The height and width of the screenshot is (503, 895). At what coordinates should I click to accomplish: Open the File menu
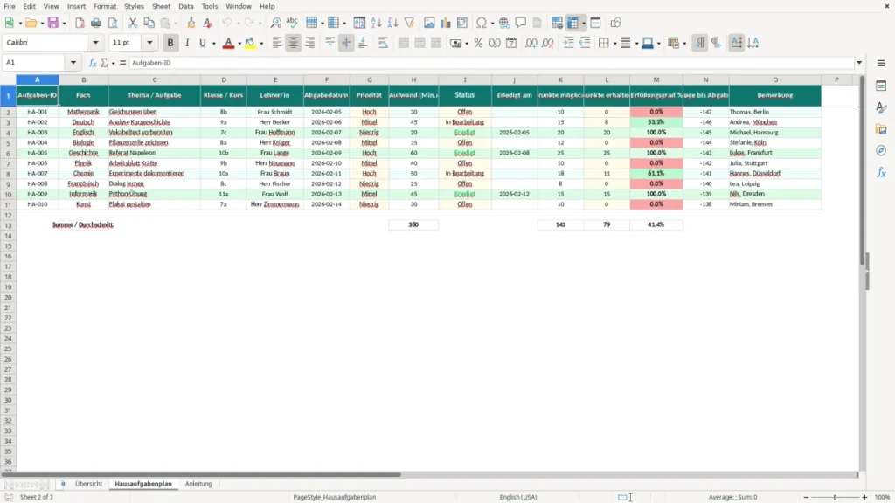point(10,6)
